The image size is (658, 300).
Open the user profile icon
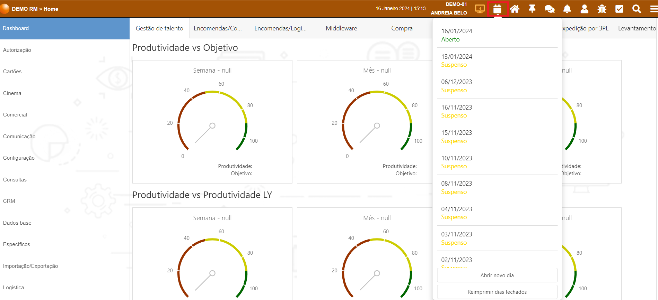585,9
